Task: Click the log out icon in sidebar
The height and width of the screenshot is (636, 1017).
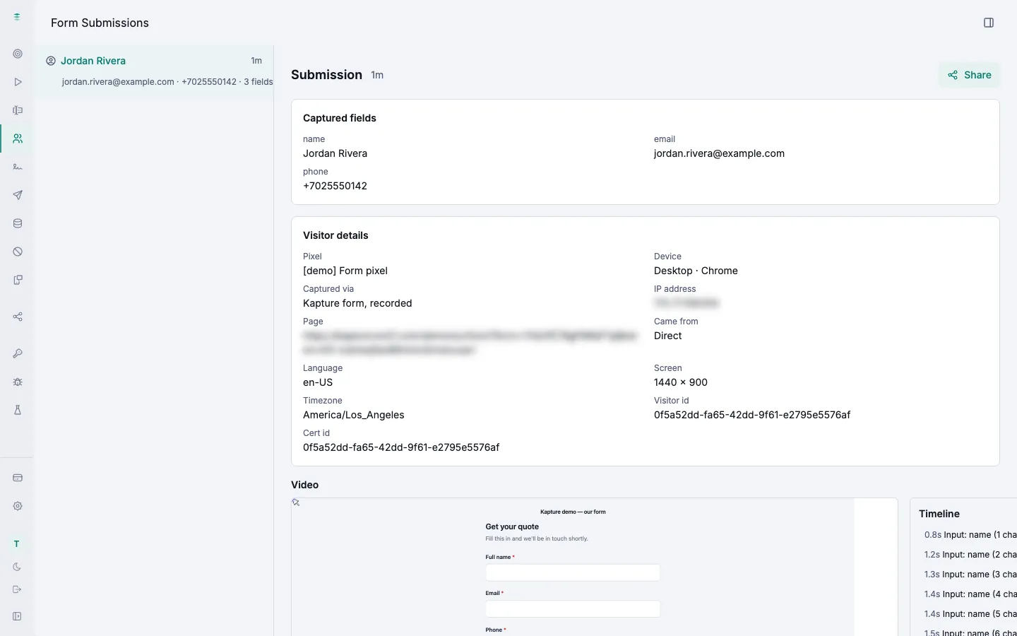Action: point(18,589)
